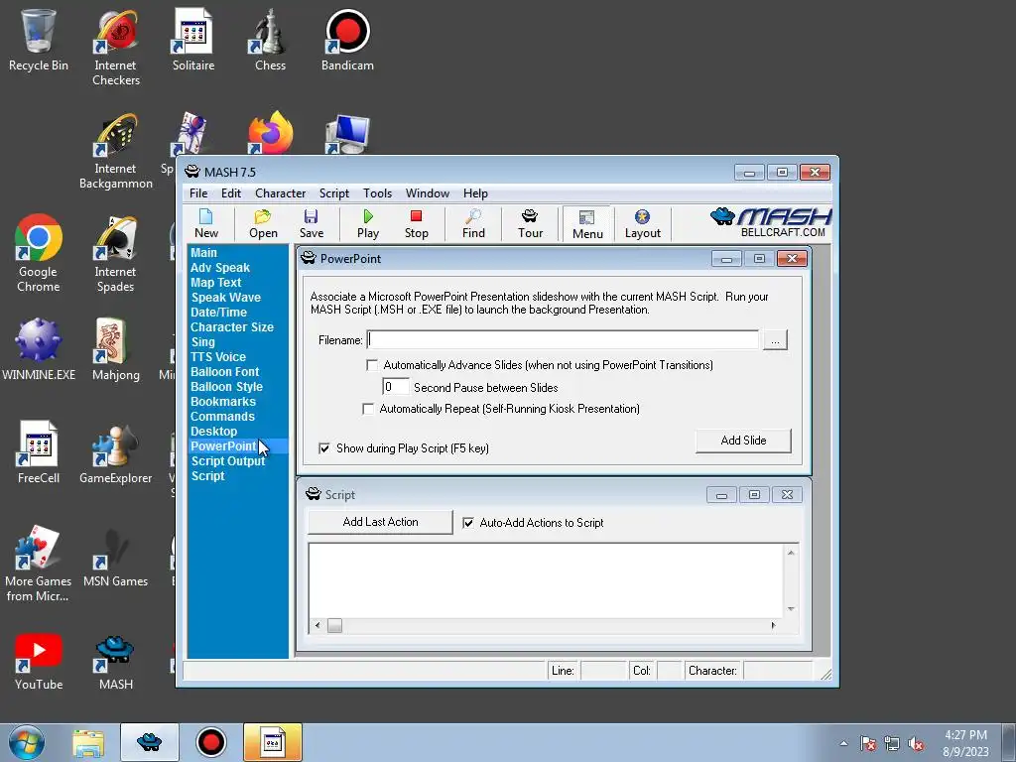
Task: Open the Window menu
Action: pyautogui.click(x=427, y=193)
